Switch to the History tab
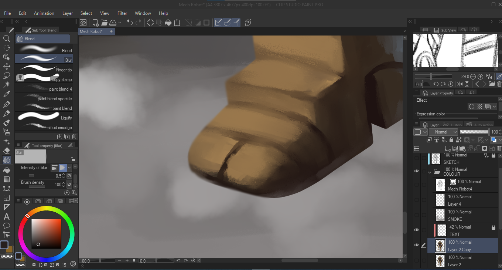Screen dimensions: 502x270 click(x=453, y=125)
